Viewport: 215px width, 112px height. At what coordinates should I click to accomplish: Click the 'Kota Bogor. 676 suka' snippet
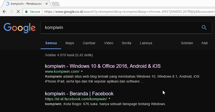click(105, 104)
